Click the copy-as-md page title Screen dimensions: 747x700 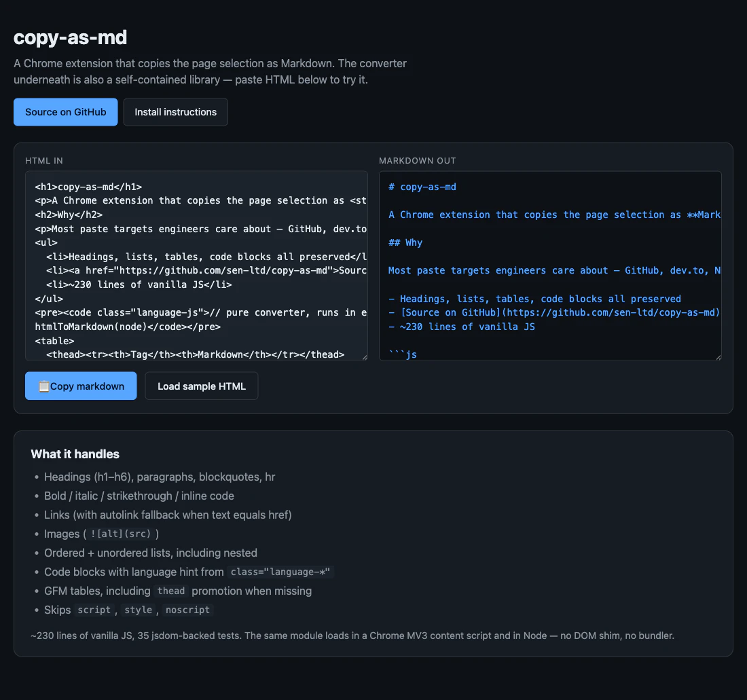coord(71,38)
